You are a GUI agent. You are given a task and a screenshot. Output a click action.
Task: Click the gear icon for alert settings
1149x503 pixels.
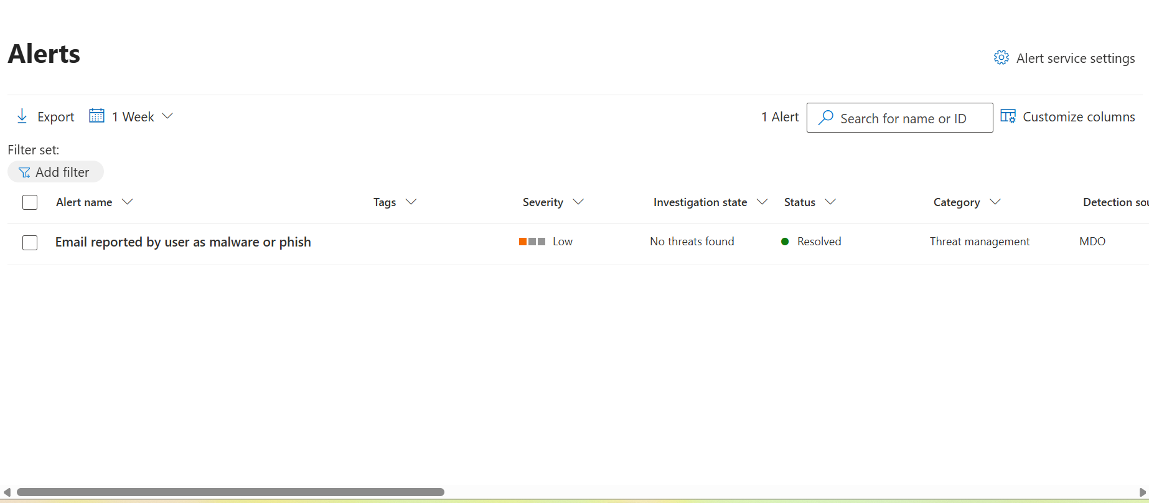tap(1001, 58)
